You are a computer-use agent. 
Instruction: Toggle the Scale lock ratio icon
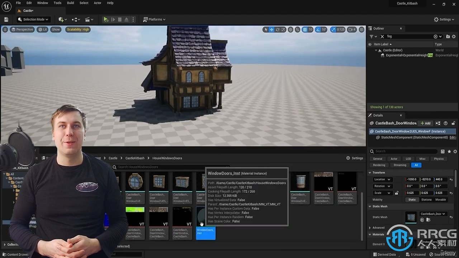click(397, 193)
